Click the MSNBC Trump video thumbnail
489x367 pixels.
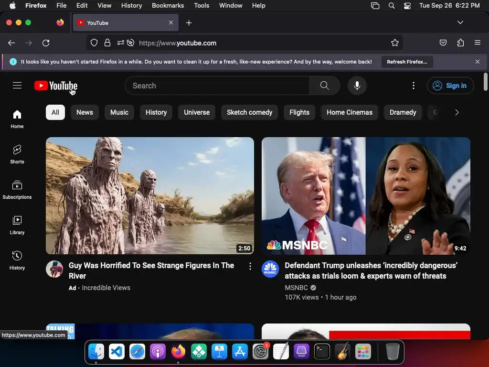[x=366, y=195]
